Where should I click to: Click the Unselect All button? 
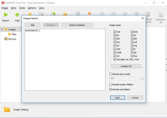pos(126,66)
